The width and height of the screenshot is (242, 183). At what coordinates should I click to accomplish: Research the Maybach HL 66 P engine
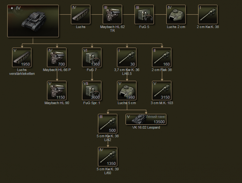[x=57, y=57]
